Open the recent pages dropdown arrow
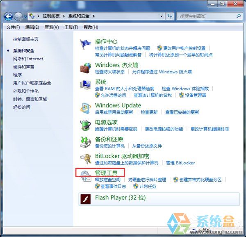Image resolution: width=246 pixels, height=237 pixels. (x=25, y=16)
